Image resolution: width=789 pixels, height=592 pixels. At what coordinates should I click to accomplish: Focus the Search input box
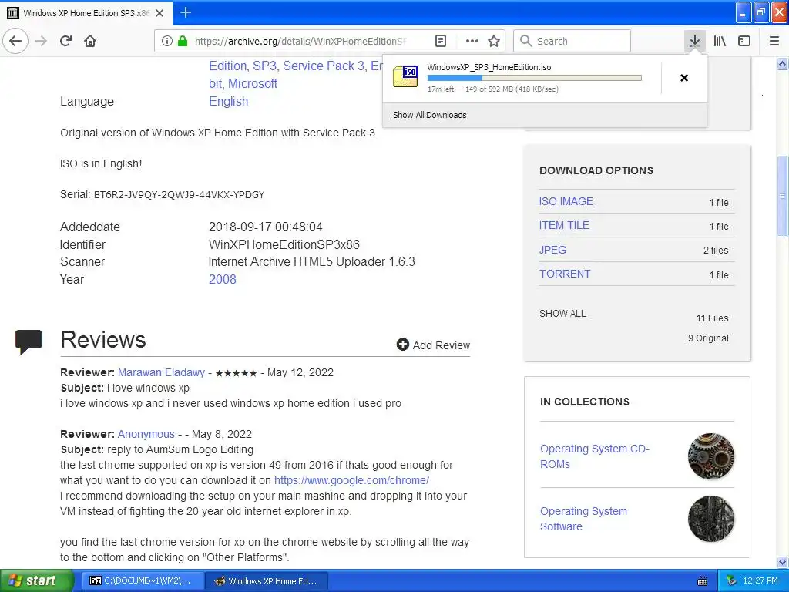click(572, 41)
